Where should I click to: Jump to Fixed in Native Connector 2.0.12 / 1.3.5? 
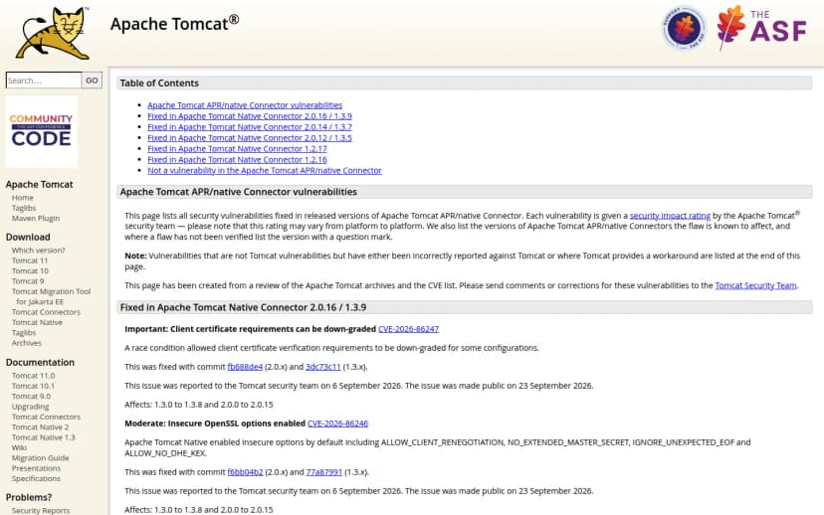250,137
